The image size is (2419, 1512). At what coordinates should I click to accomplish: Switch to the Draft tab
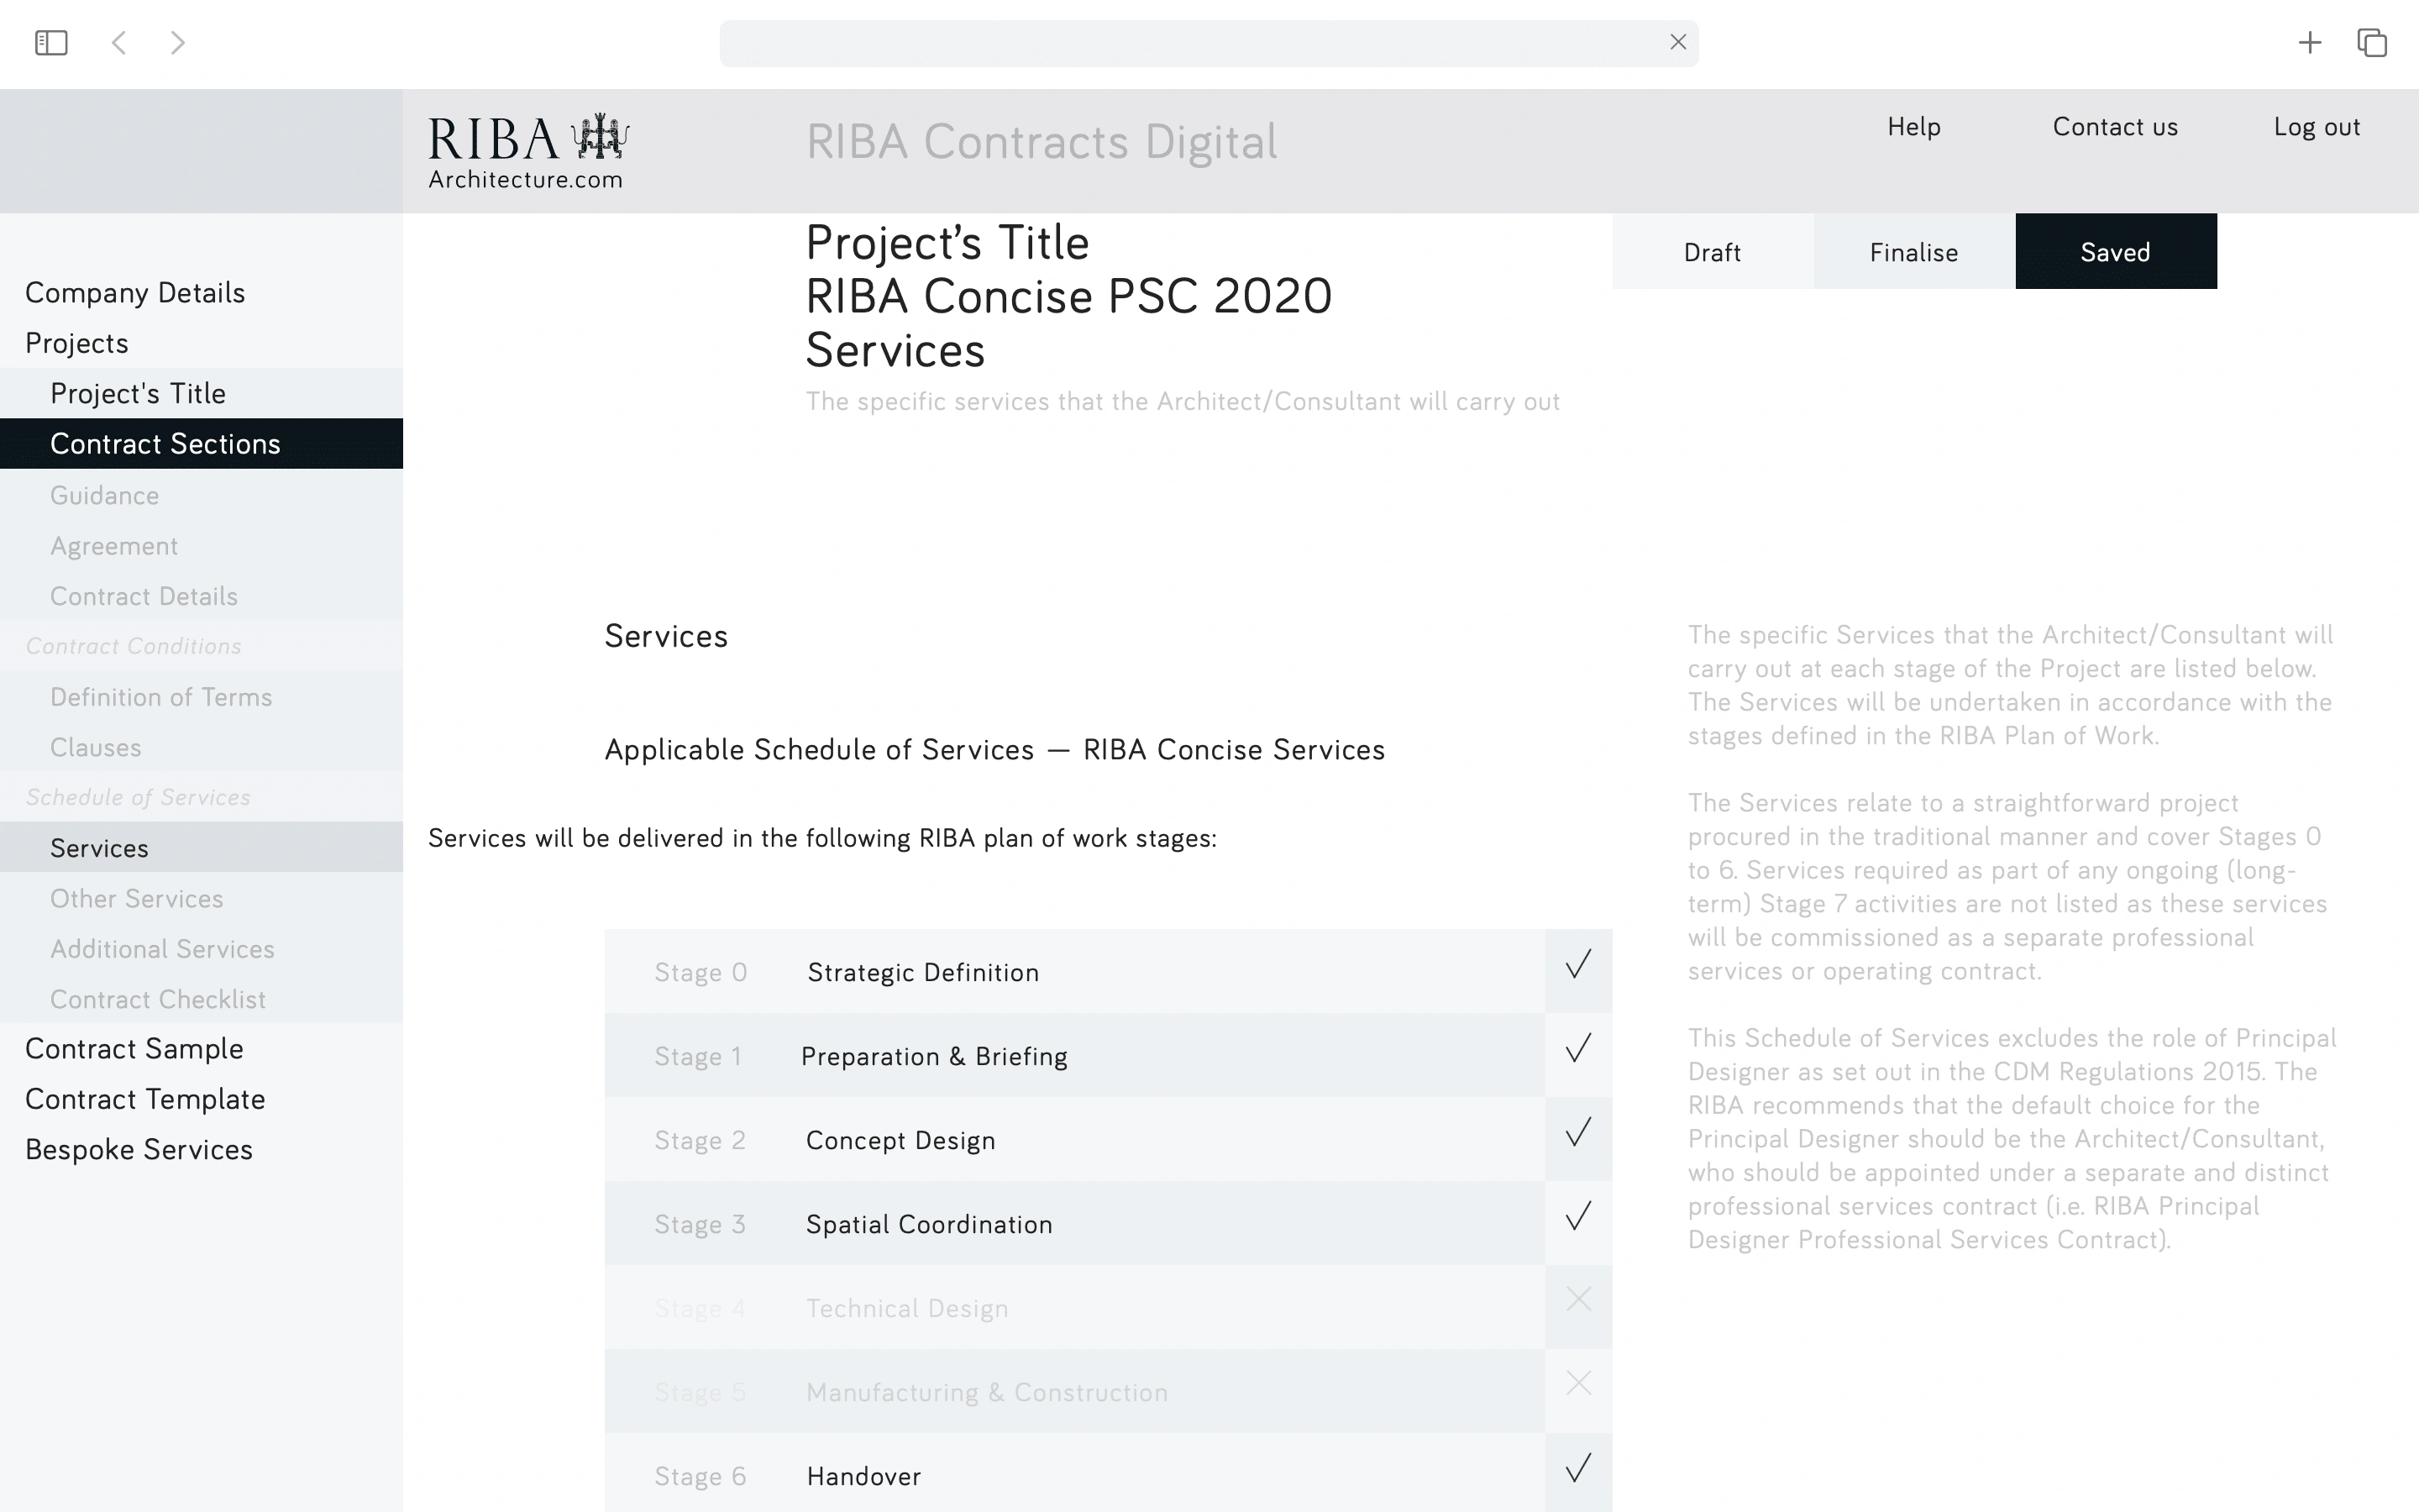[1713, 252]
